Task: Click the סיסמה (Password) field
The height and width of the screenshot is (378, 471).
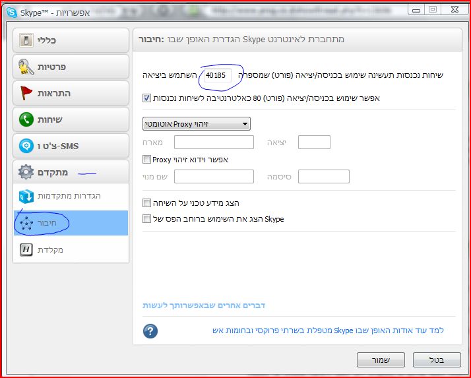Action: pos(324,176)
